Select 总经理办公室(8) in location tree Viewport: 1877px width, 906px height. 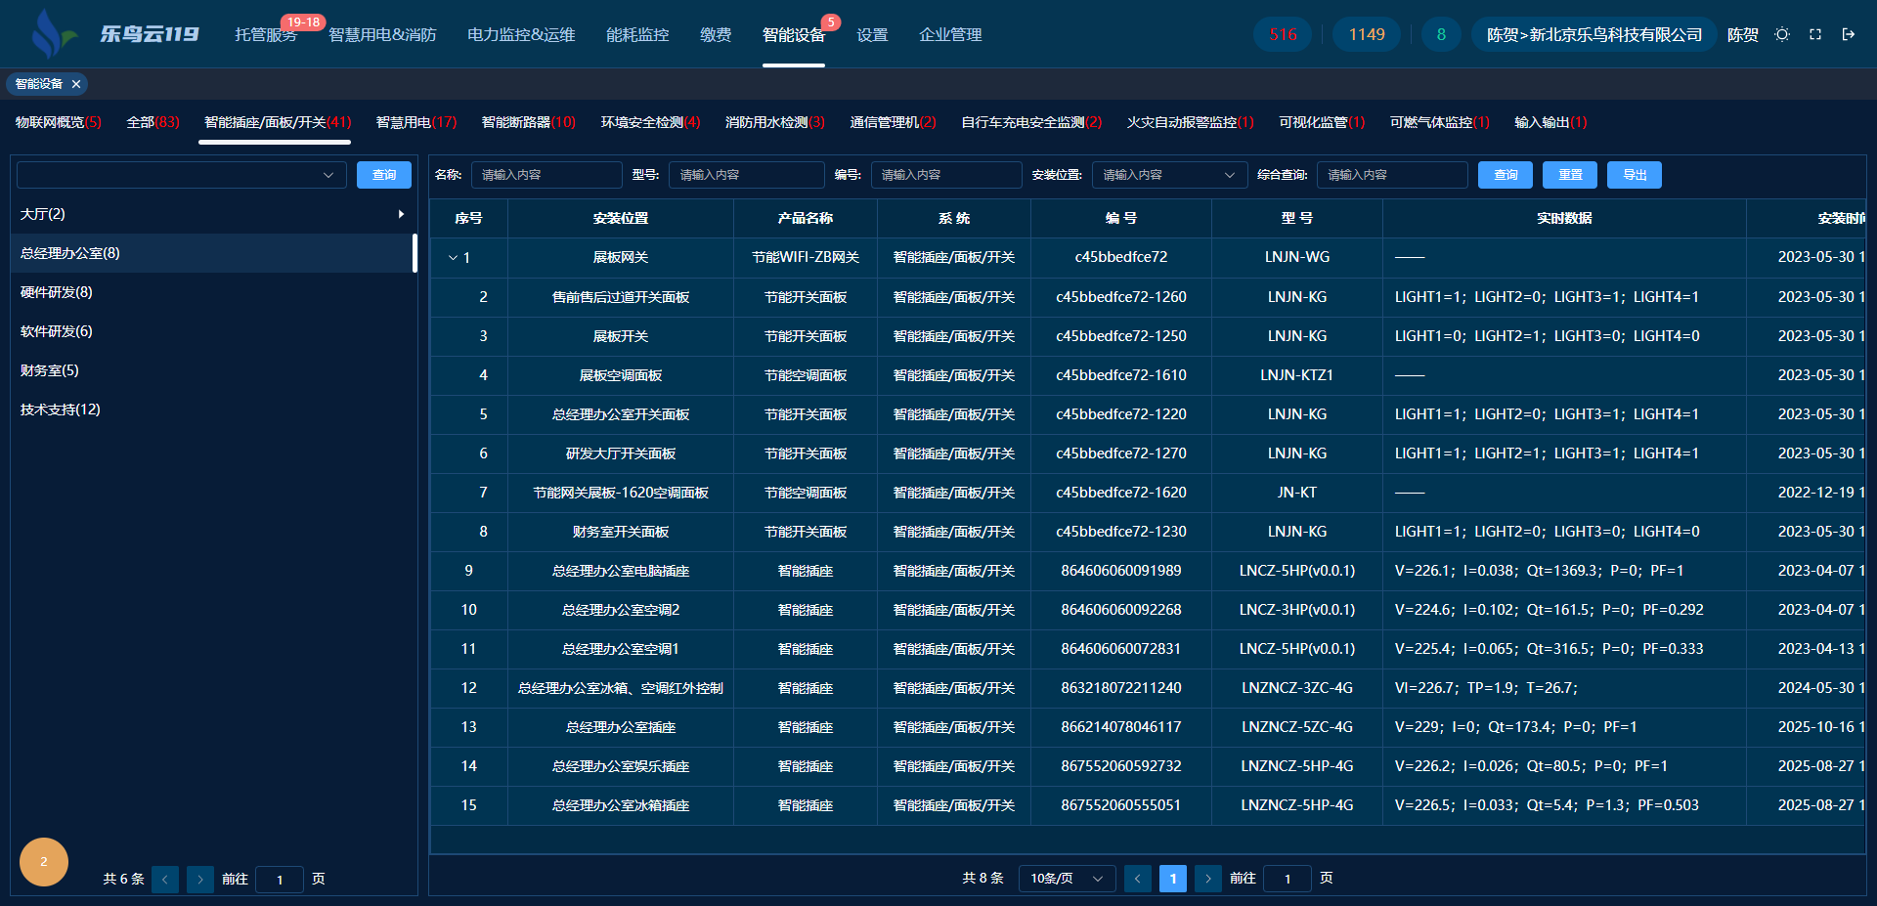coord(213,253)
